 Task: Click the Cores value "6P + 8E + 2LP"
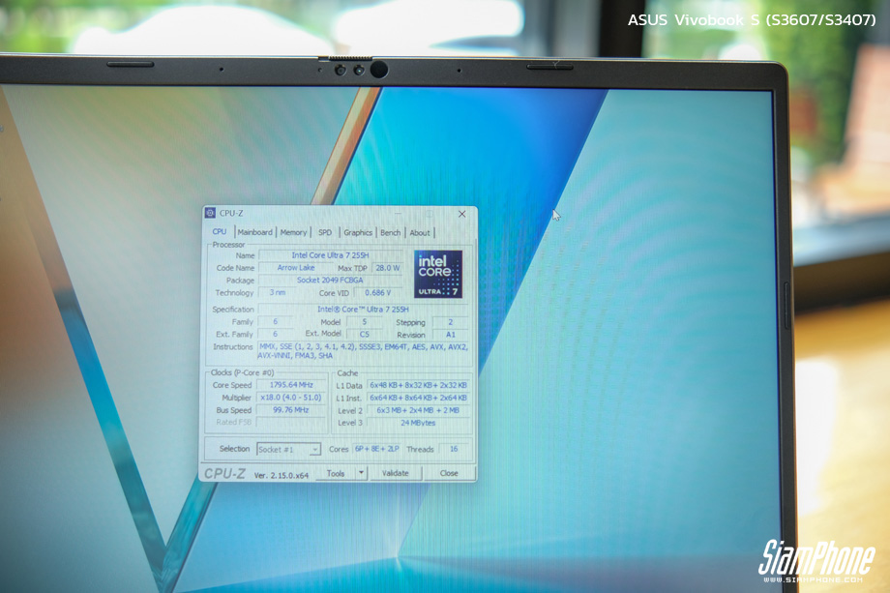(x=377, y=449)
